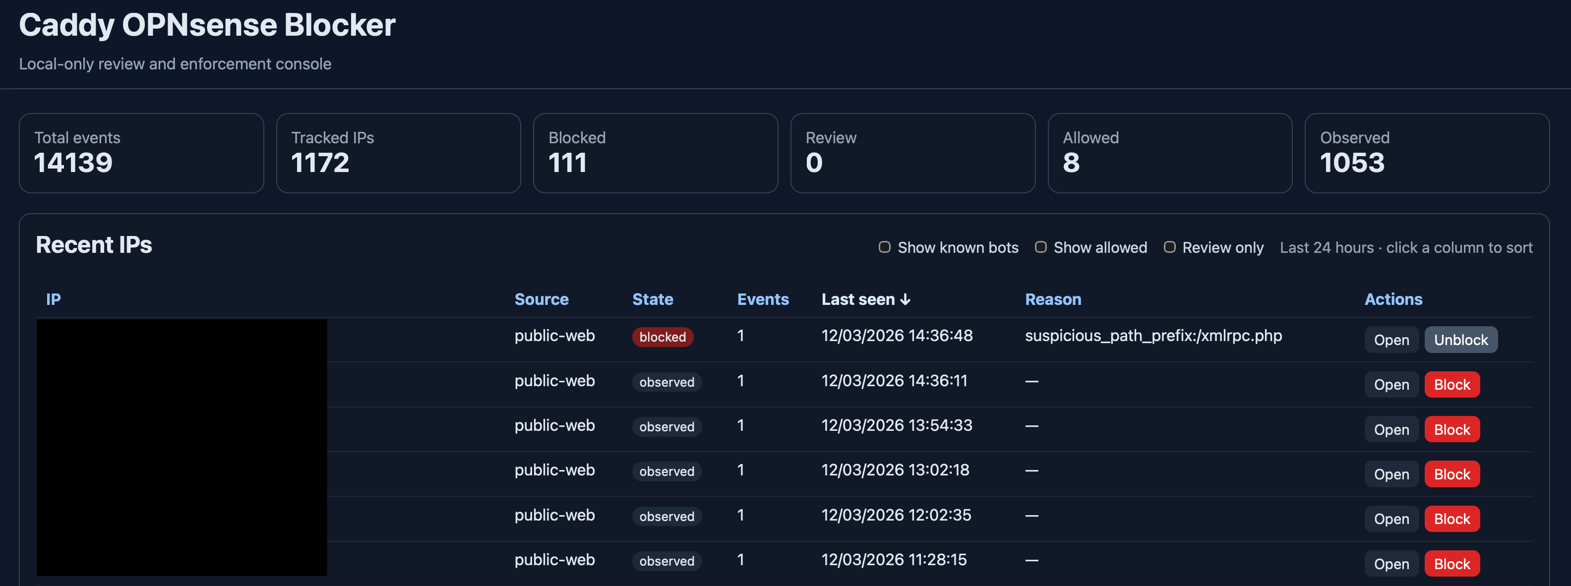Sort rows by State column
The width and height of the screenshot is (1571, 586).
tap(652, 299)
